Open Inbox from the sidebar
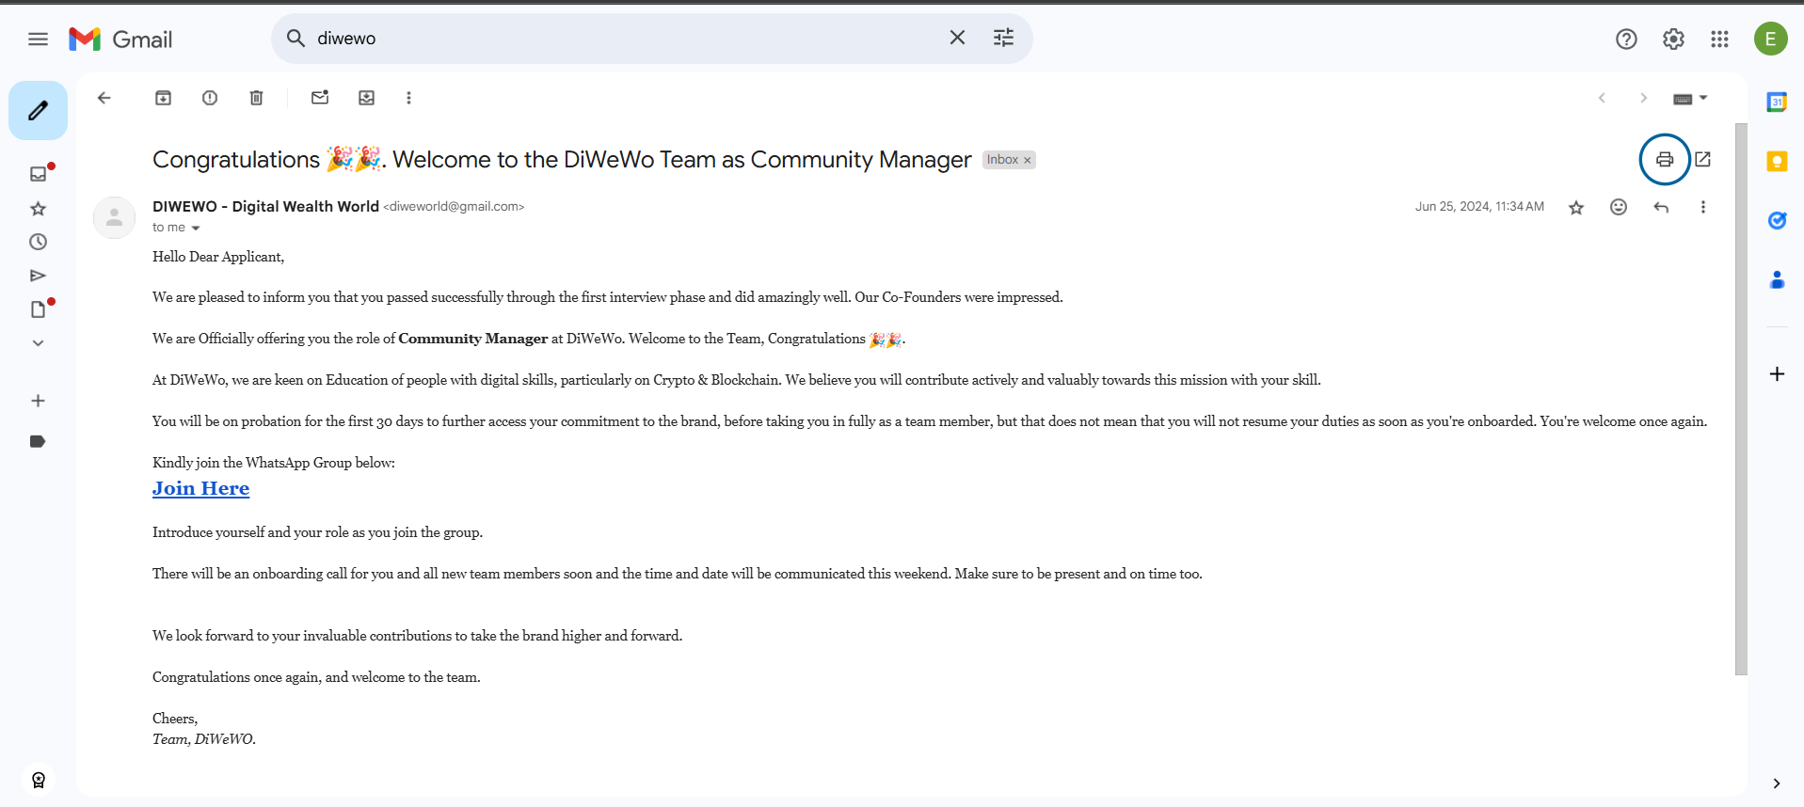1804x807 pixels. click(x=38, y=174)
